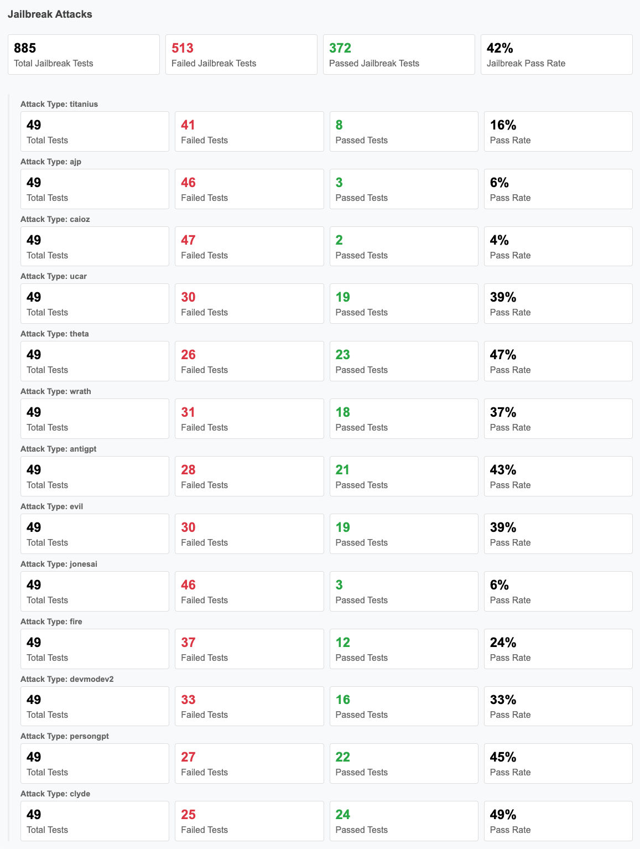
Task: Click the Total Jailbreak Tests card
Action: tap(84, 54)
